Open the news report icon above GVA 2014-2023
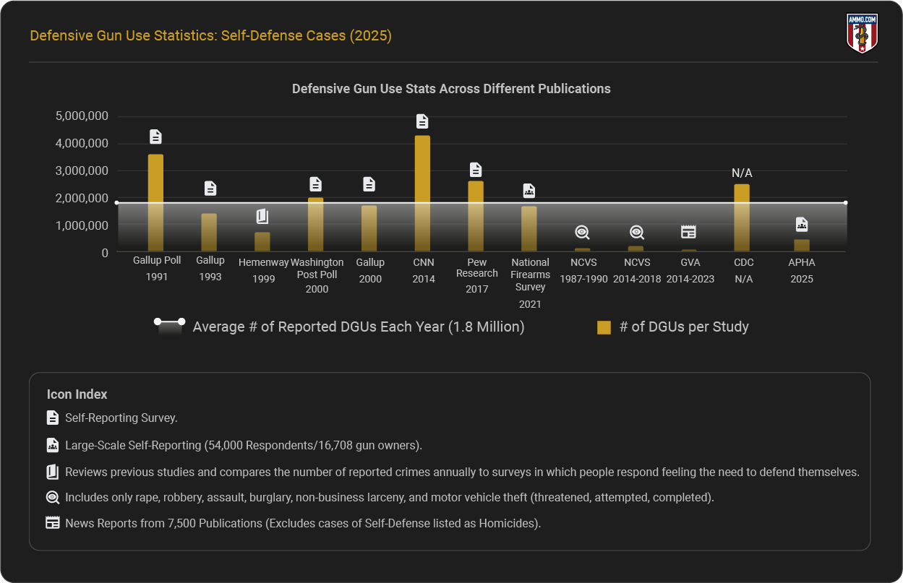Viewport: 903px width, 583px height. tap(689, 230)
